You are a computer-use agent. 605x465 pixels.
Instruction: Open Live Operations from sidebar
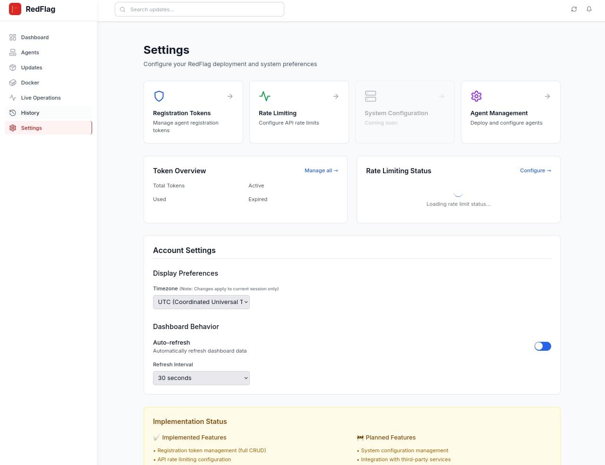(41, 98)
